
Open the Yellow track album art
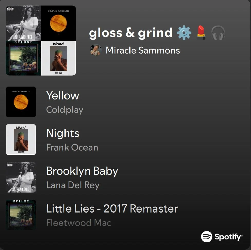click(21, 102)
